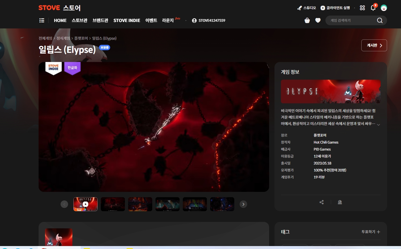
Task: Click the game cover thumbnail in the lower panel
Action: [59, 237]
